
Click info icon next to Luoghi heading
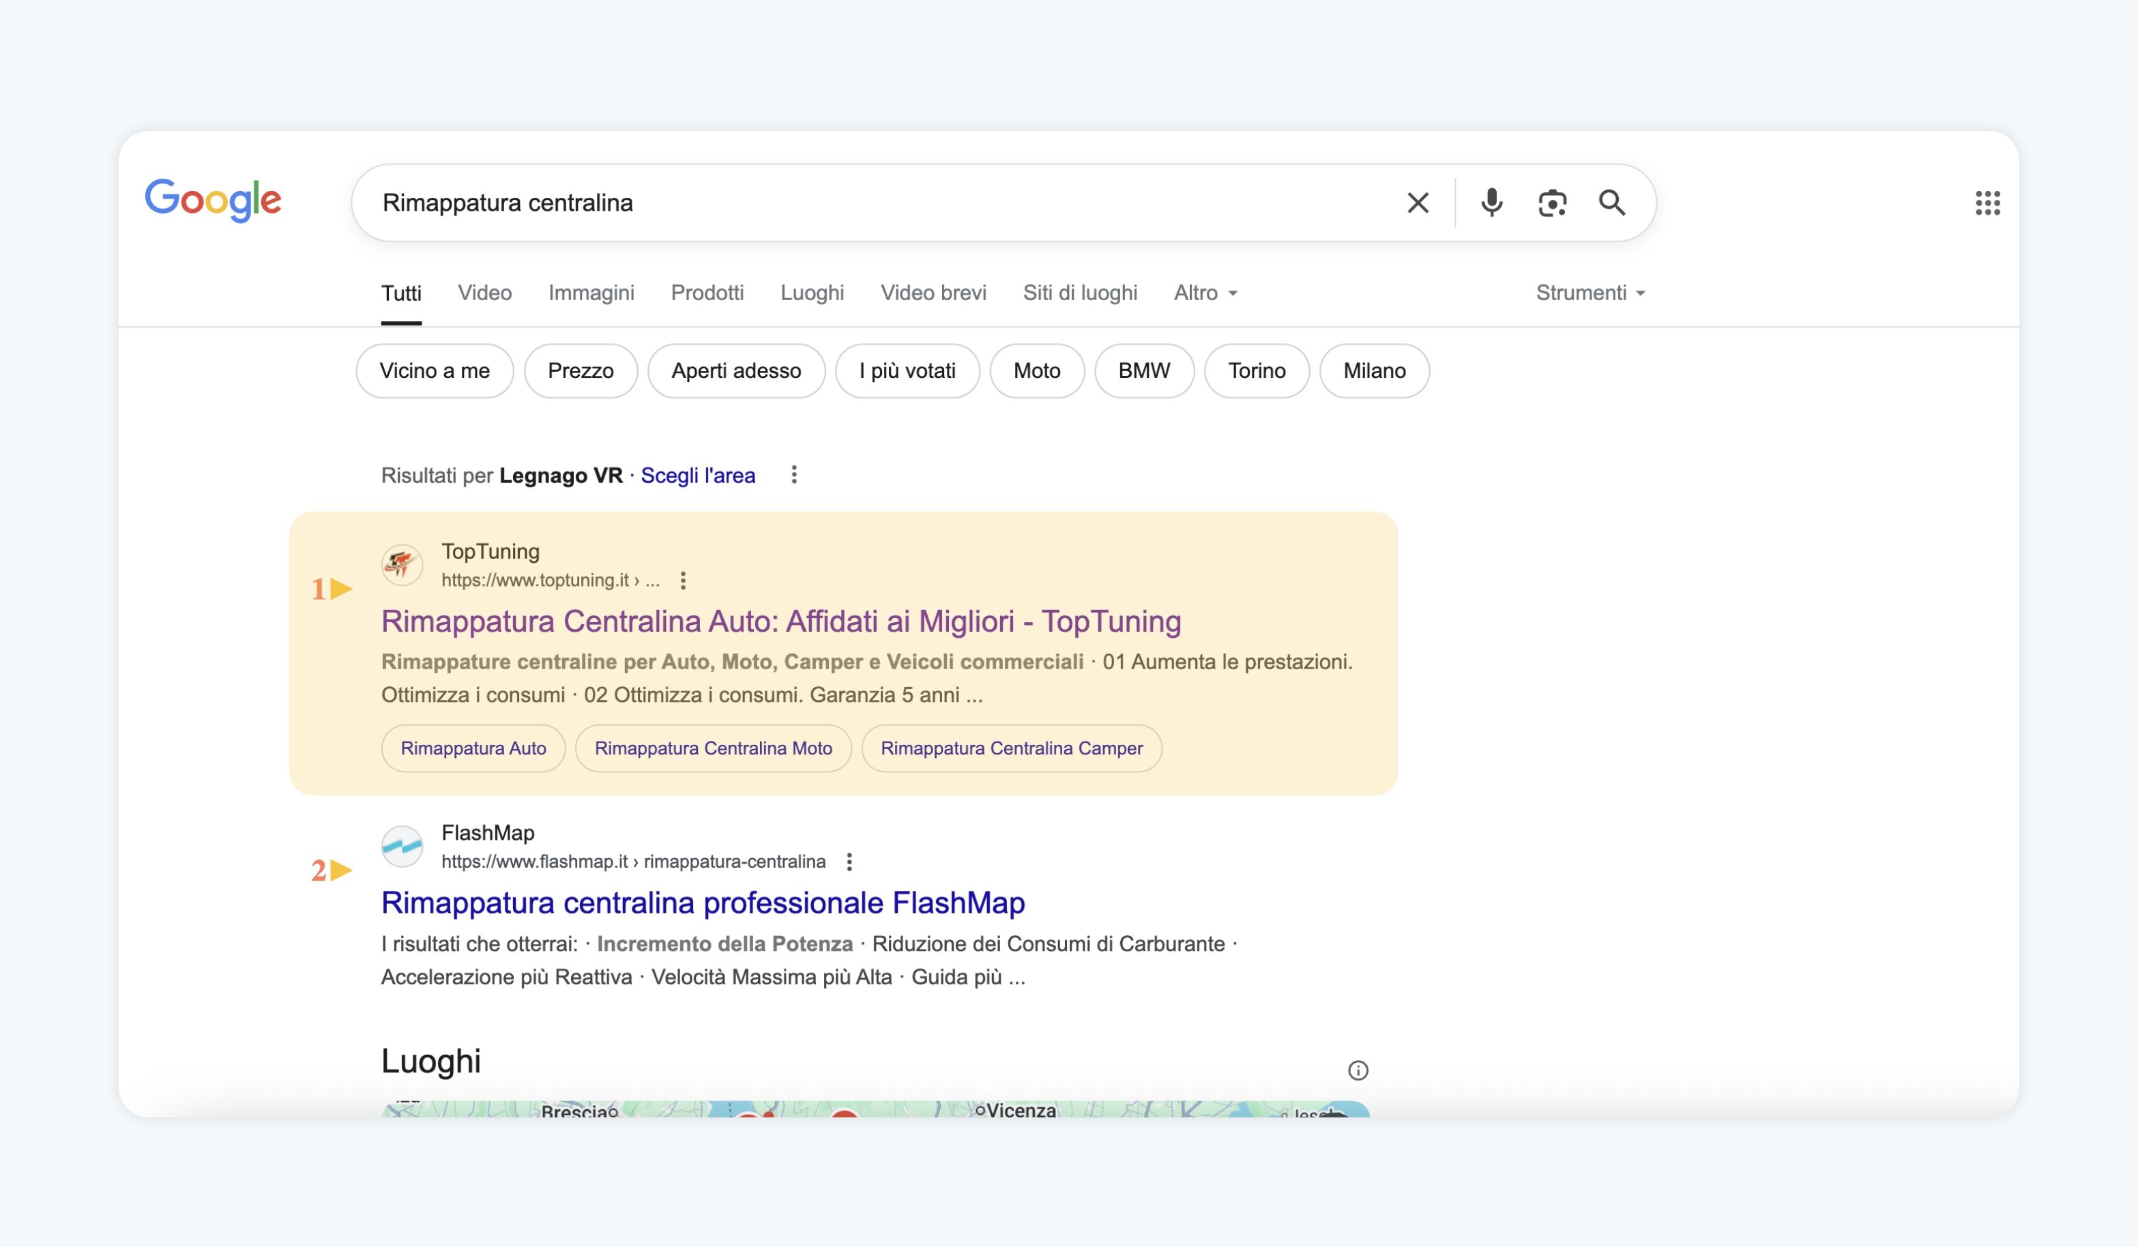[x=1358, y=1070]
